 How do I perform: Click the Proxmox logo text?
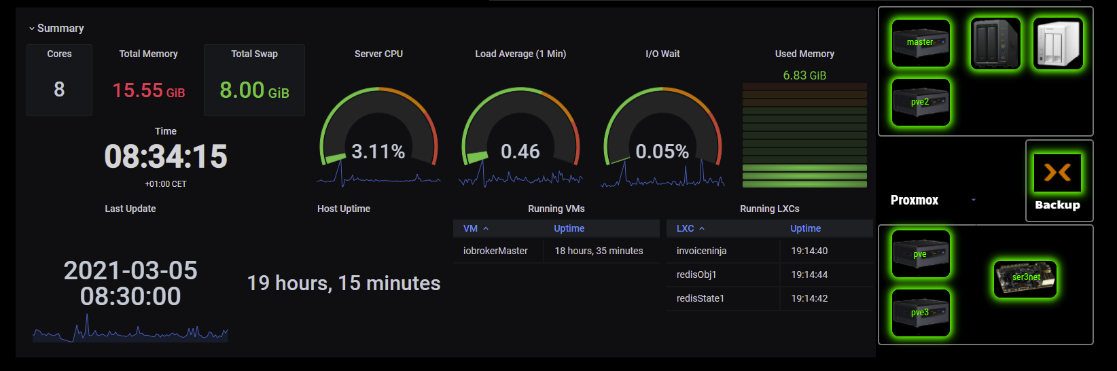(x=915, y=200)
